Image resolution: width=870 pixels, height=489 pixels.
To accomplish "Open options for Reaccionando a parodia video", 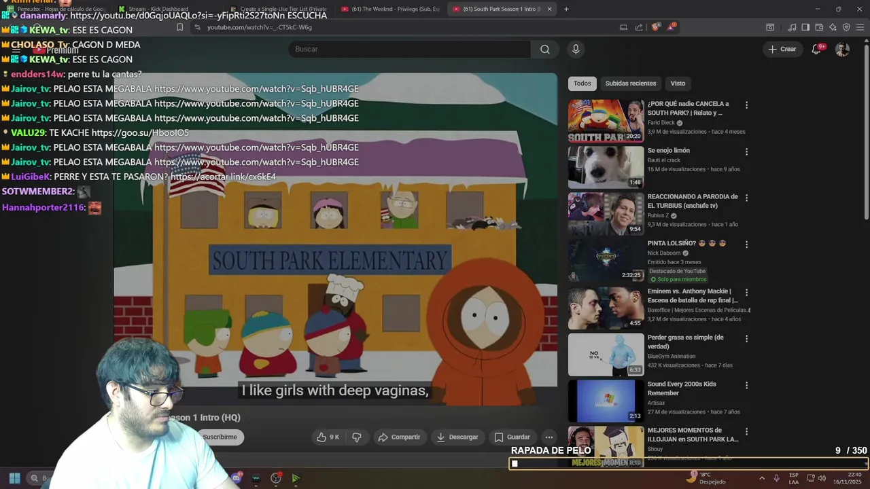I will click(746, 198).
